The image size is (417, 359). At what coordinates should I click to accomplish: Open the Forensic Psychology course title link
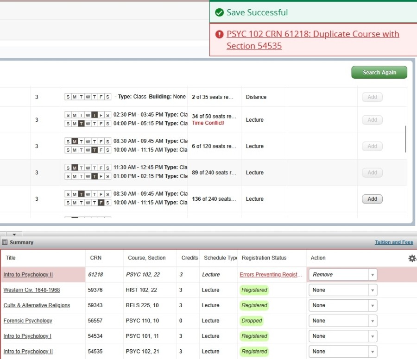point(28,321)
